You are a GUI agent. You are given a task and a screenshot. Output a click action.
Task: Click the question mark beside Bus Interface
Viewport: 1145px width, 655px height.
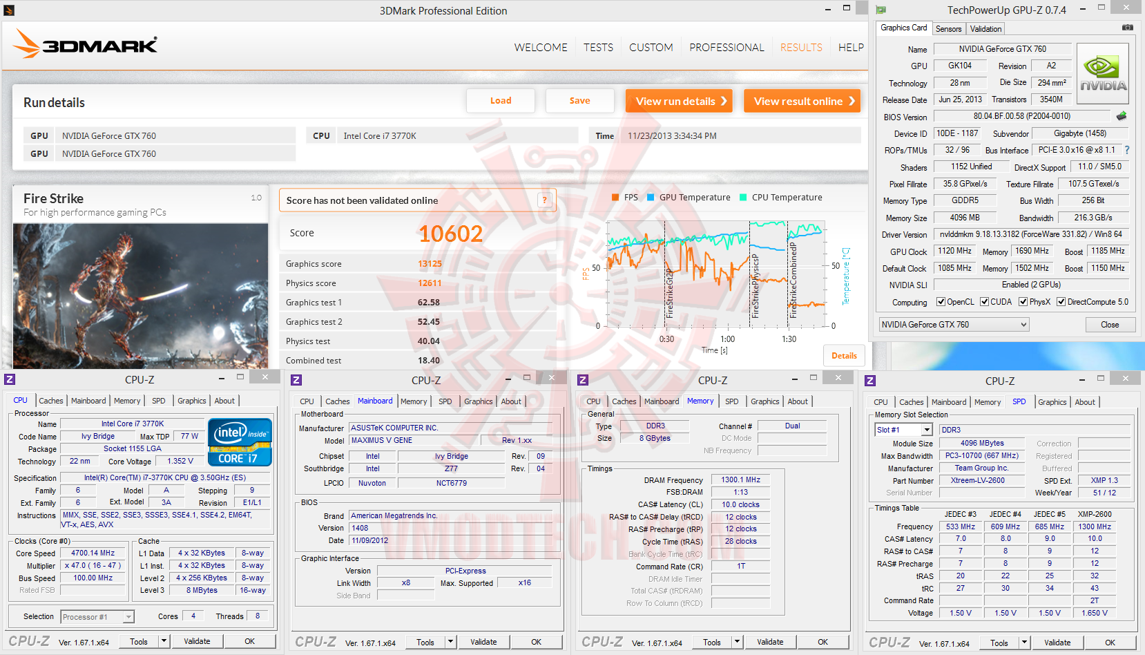1127,150
